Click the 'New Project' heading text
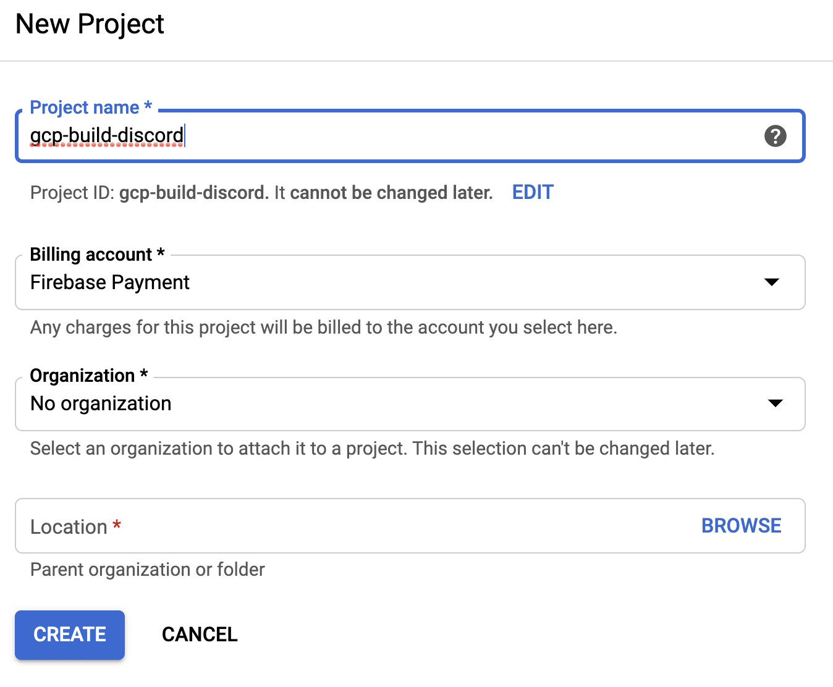 coord(90,24)
